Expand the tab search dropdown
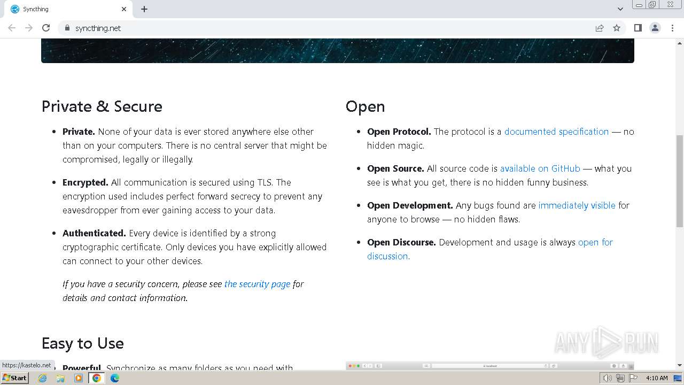Screen dimensions: 684x385 [x=620, y=9]
